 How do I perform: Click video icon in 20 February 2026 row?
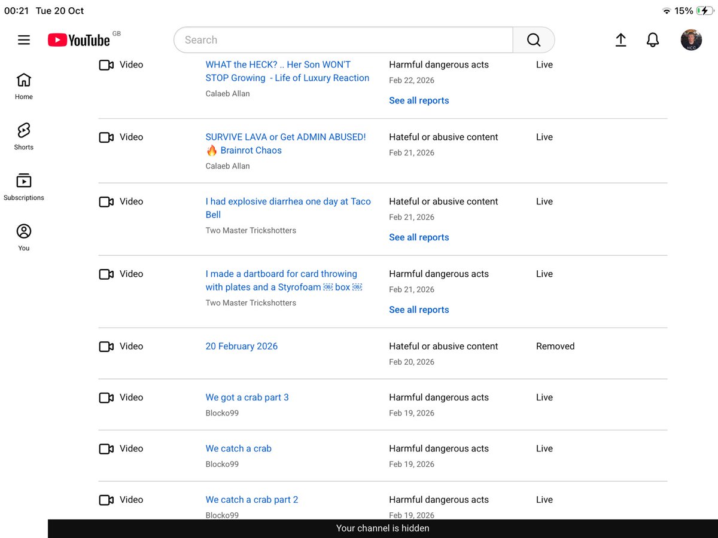point(107,347)
